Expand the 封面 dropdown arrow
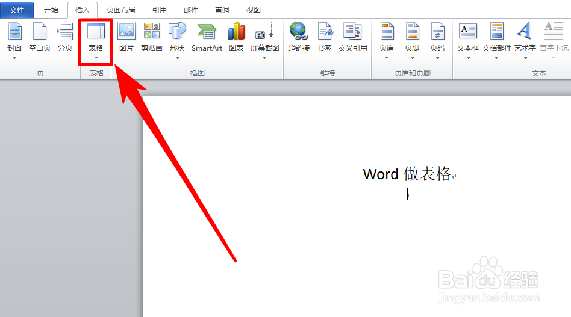Screen dimensions: 571x317 (14, 58)
